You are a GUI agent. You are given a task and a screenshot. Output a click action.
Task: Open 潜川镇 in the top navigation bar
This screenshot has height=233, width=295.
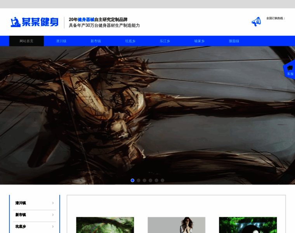pos(61,41)
